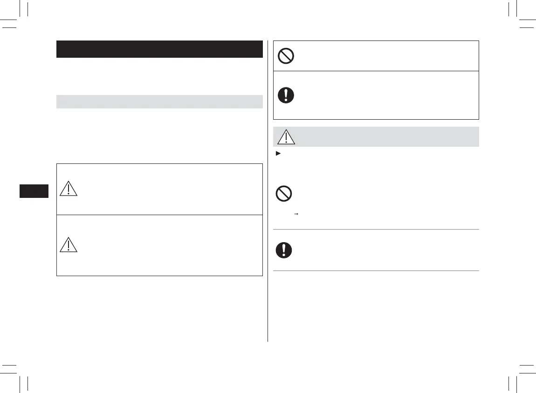Click the exclamation circle between the two horizontal rules
This screenshot has height=393, width=536.
click(x=284, y=250)
